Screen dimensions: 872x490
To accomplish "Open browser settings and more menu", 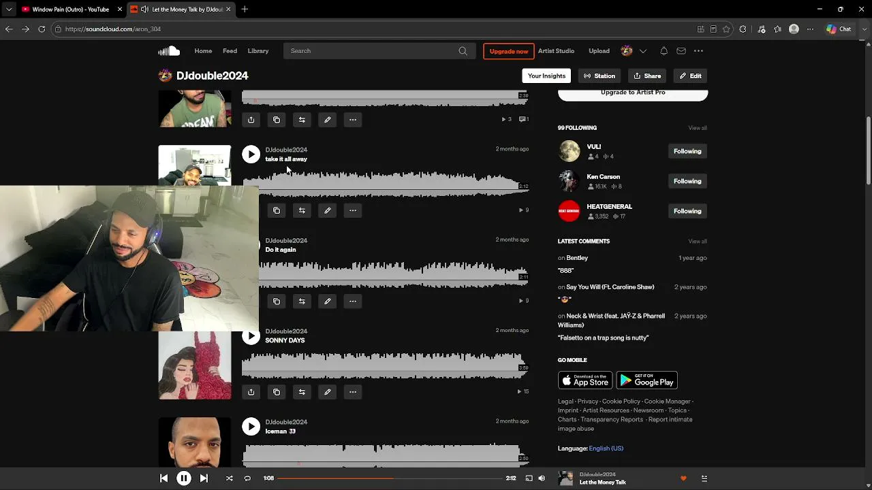I will (x=810, y=29).
